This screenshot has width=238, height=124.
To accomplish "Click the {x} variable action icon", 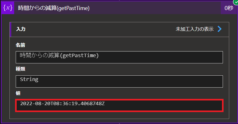I will pos(8,8).
